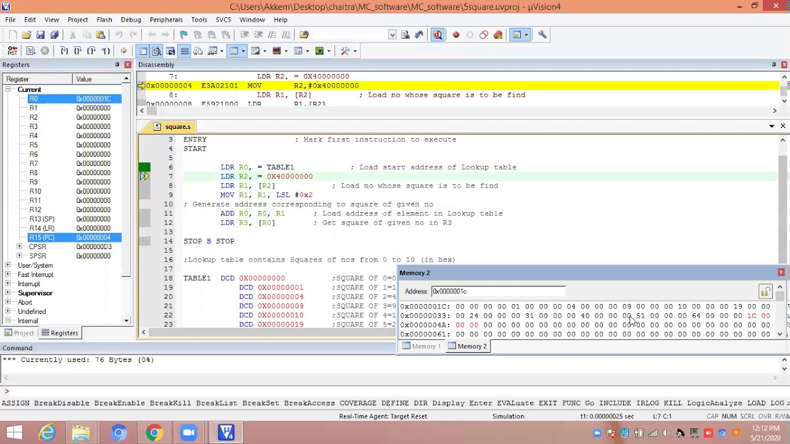
Task: Click the Open file folder icon
Action: coord(27,35)
